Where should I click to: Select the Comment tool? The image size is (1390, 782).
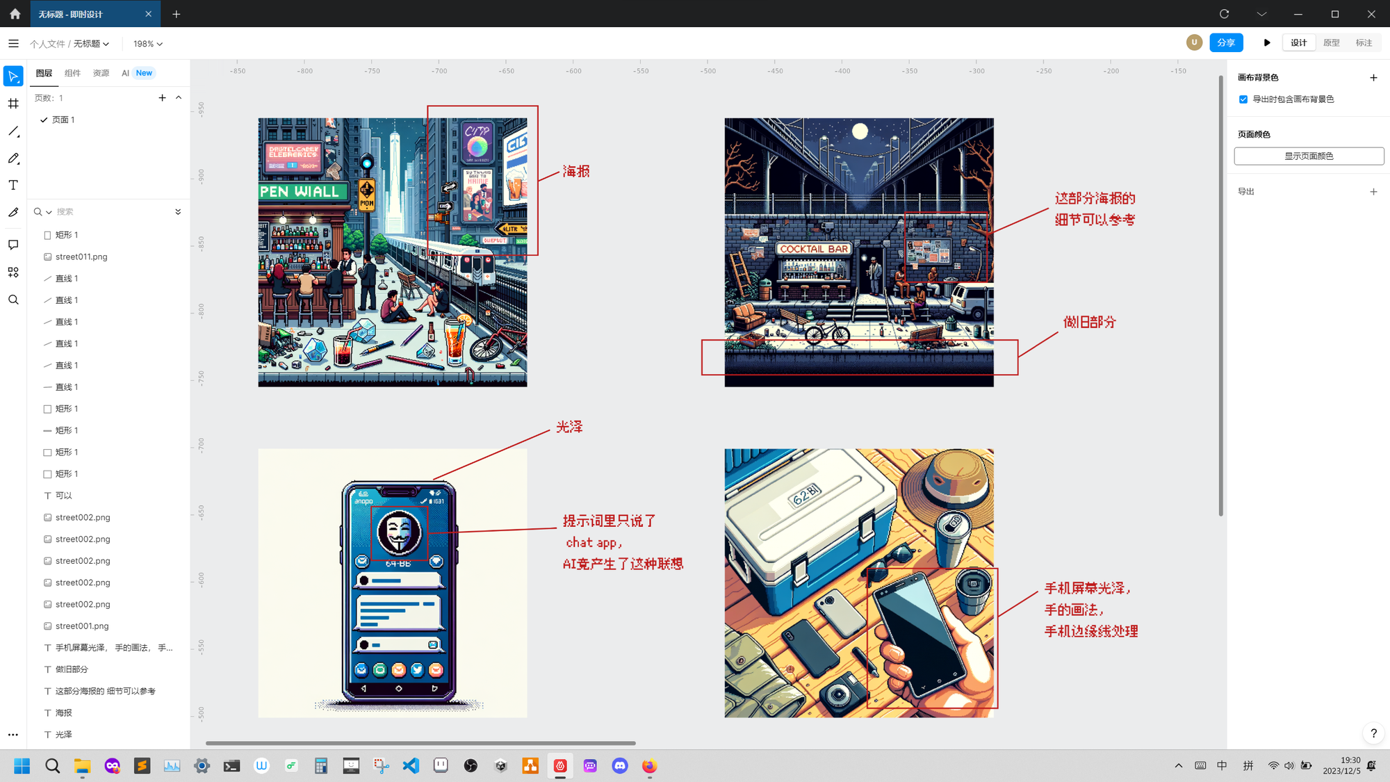tap(13, 245)
